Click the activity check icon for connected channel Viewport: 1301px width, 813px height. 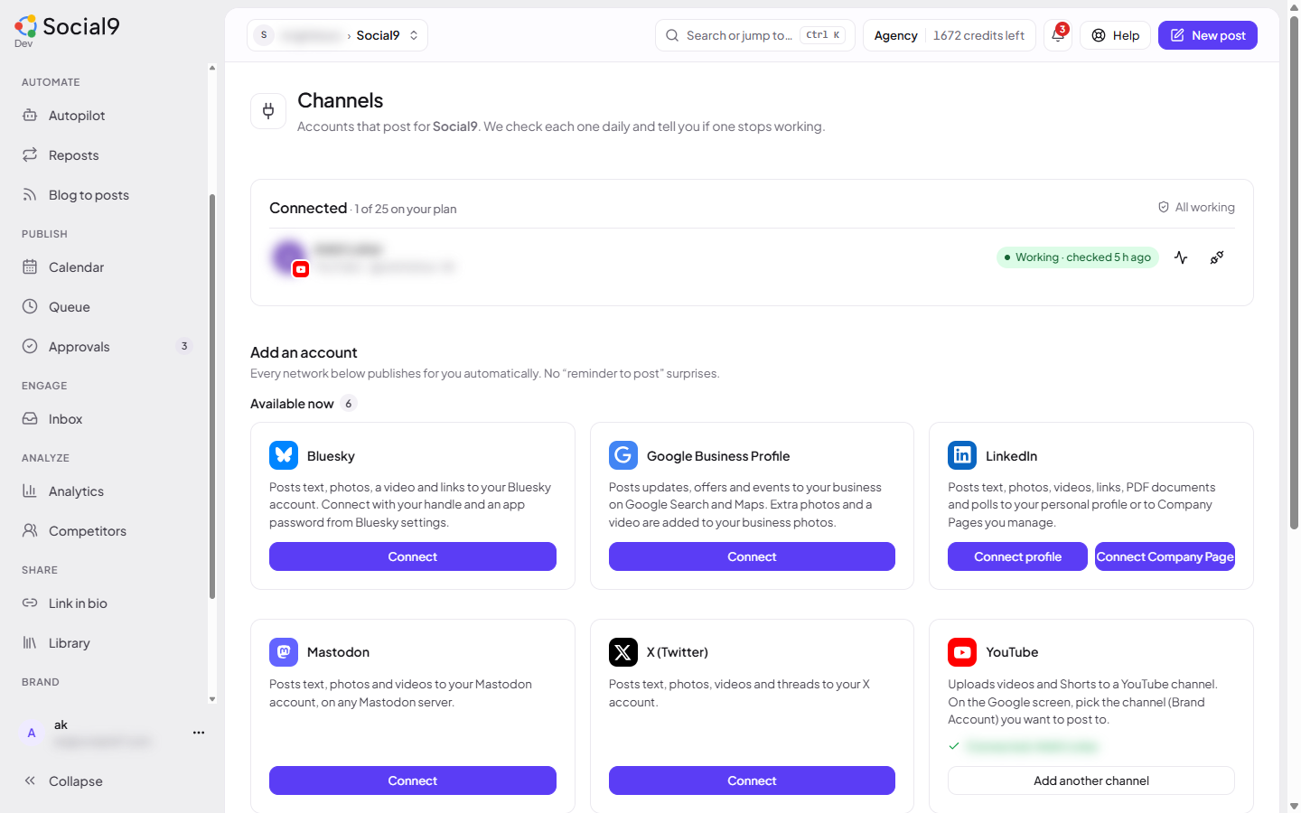click(1181, 257)
